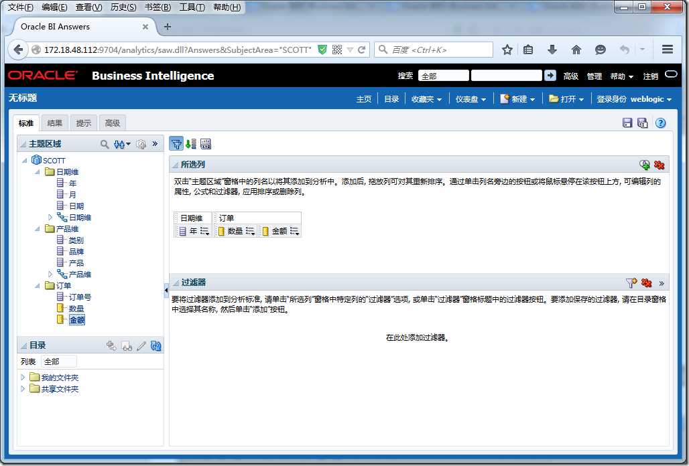Open the browser hamburger menu
689x466 pixels.
click(x=668, y=50)
